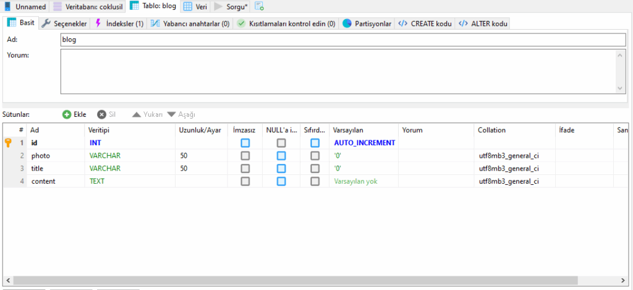Image resolution: width=633 pixels, height=290 pixels.
Task: Click the green Ekle plus icon
Action: click(x=67, y=114)
